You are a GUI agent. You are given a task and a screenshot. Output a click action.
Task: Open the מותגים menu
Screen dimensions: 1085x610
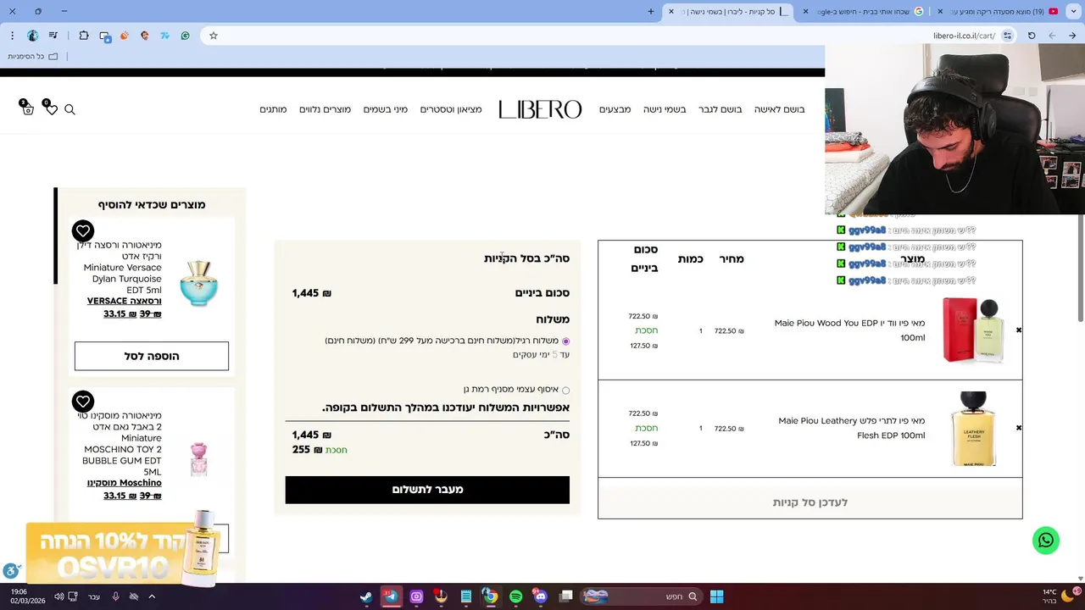(x=273, y=109)
